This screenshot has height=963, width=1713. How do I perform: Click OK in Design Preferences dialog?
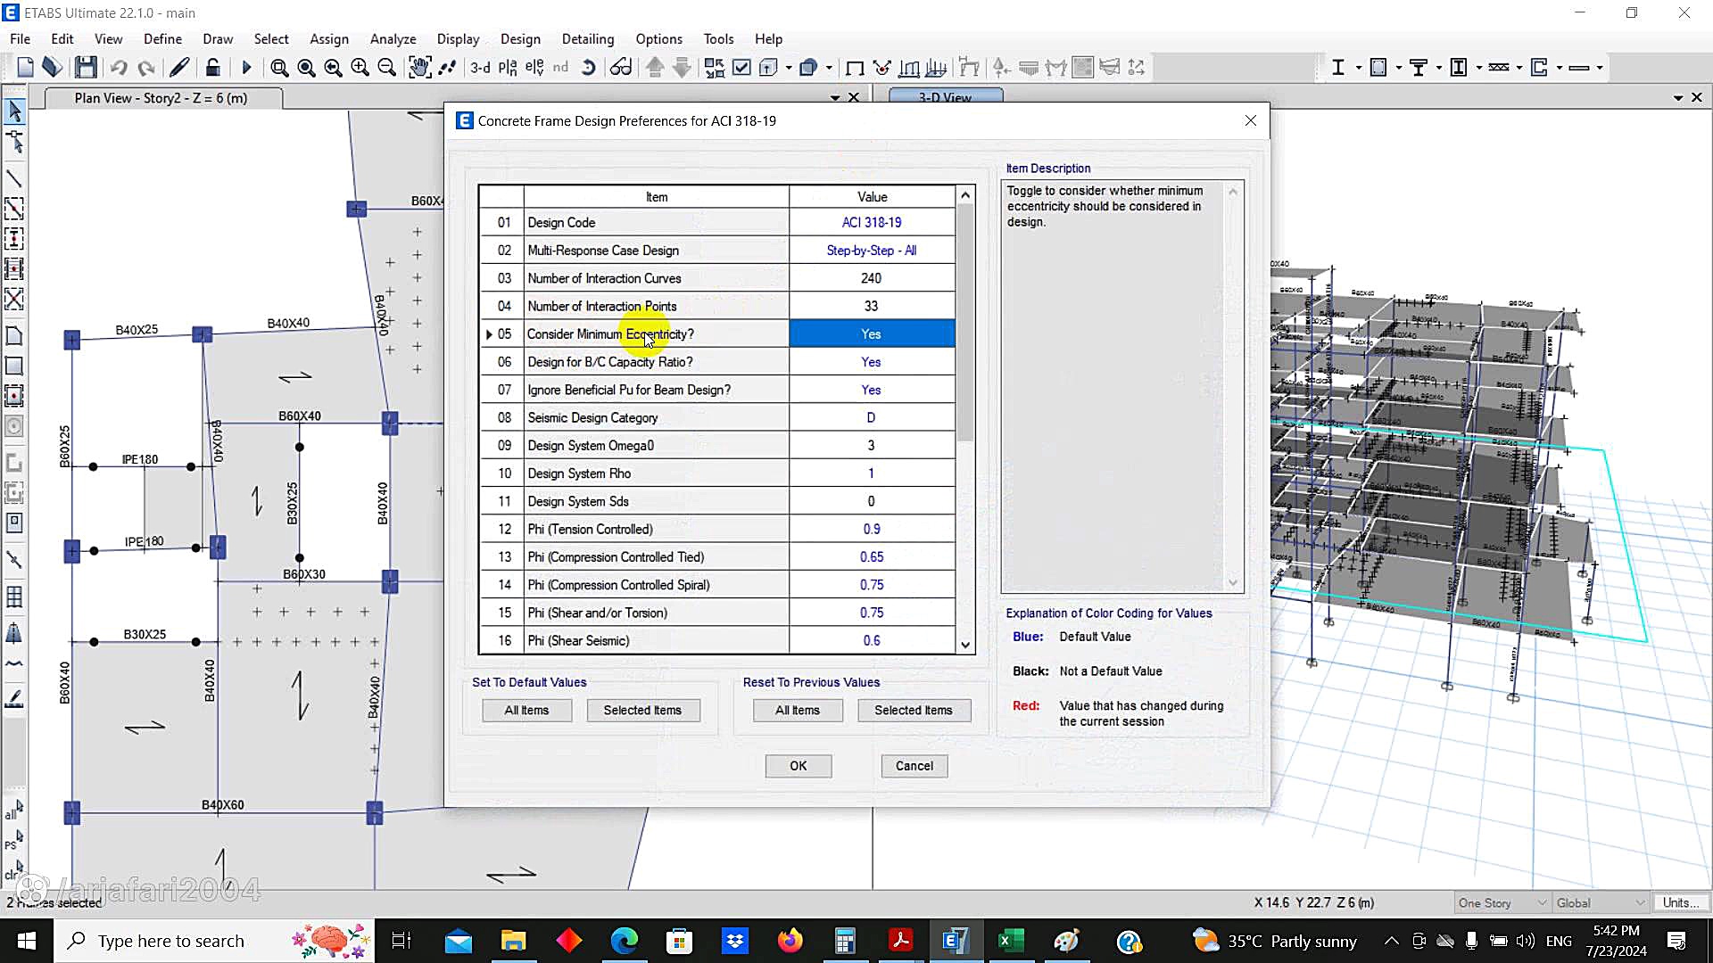pos(799,766)
